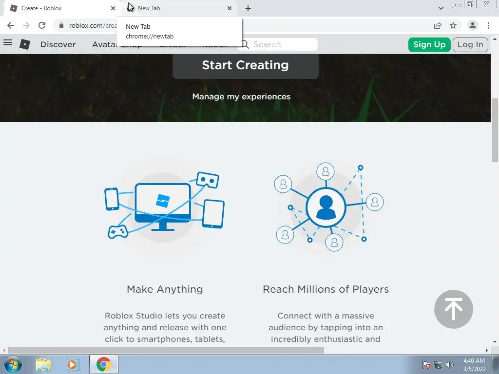Close the Create - Roblox tab
Screen dimensions: 499x374
113,8
